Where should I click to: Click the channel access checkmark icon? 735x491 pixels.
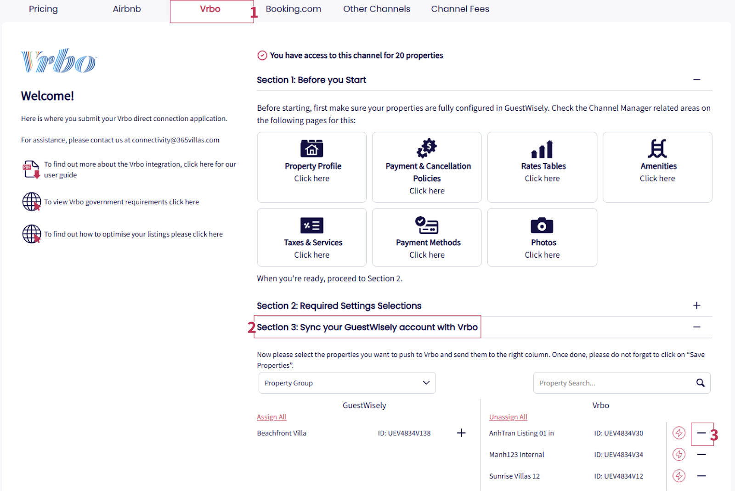coord(262,56)
